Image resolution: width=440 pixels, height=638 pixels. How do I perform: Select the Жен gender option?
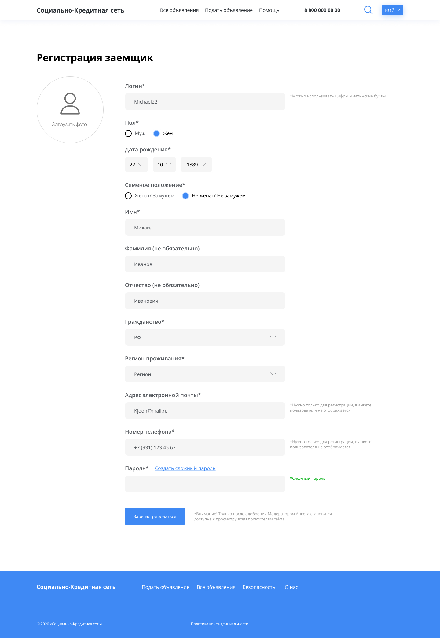coord(156,133)
